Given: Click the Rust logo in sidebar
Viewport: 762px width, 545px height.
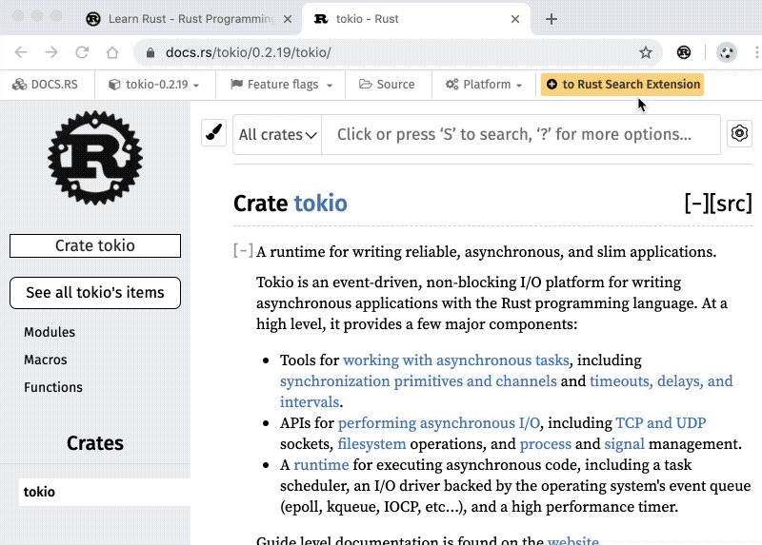Looking at the screenshot, I should (x=95, y=157).
